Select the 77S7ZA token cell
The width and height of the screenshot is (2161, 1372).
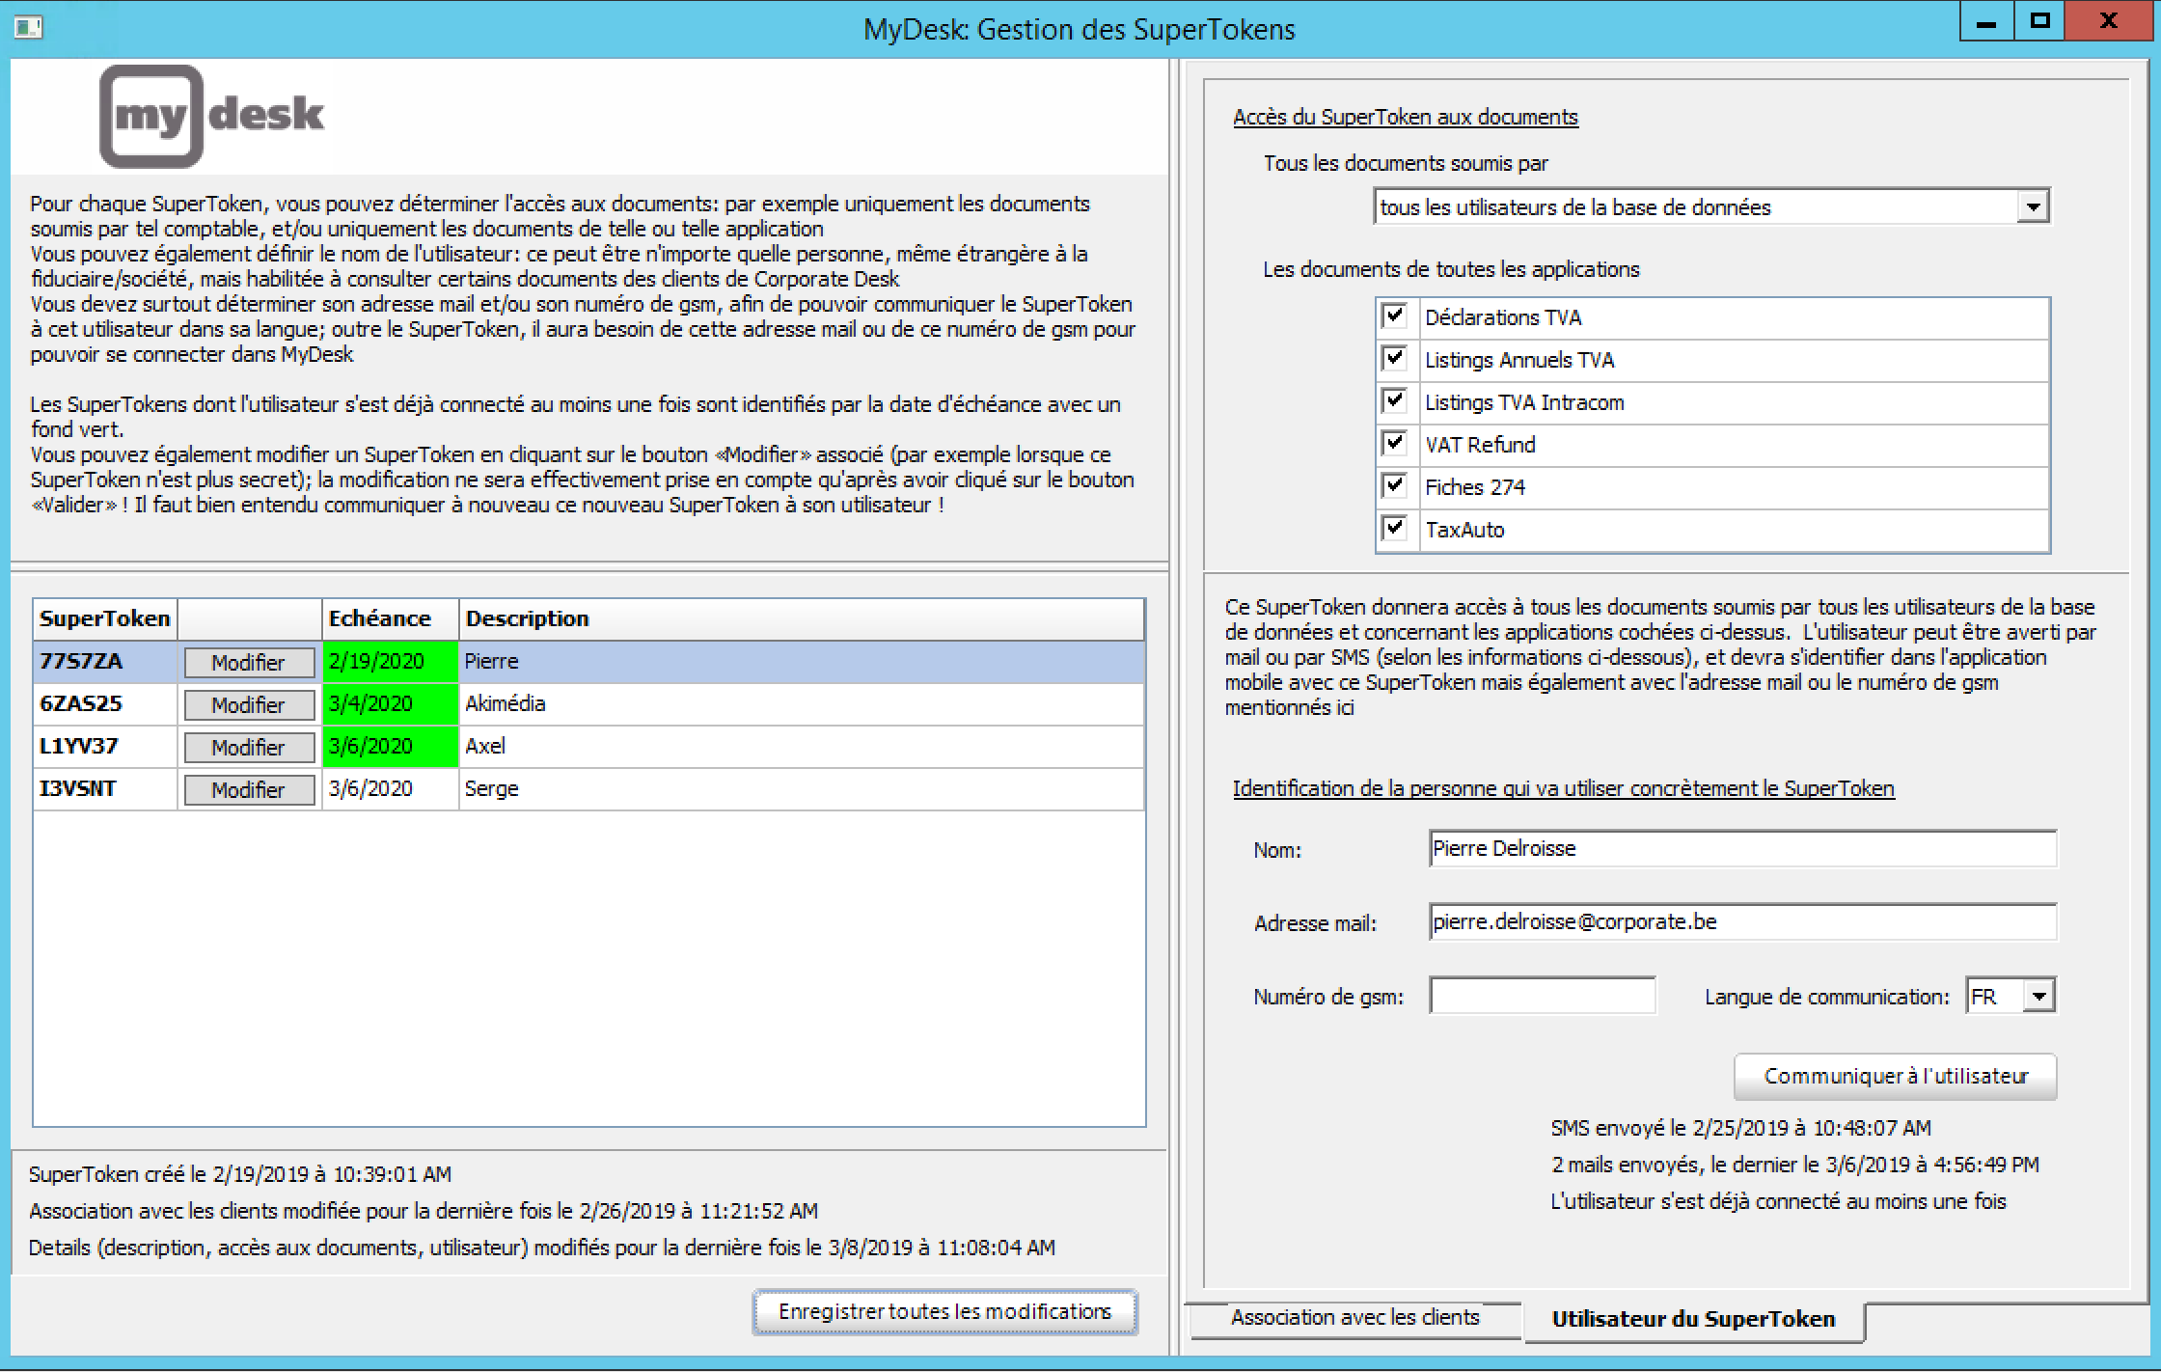click(105, 662)
